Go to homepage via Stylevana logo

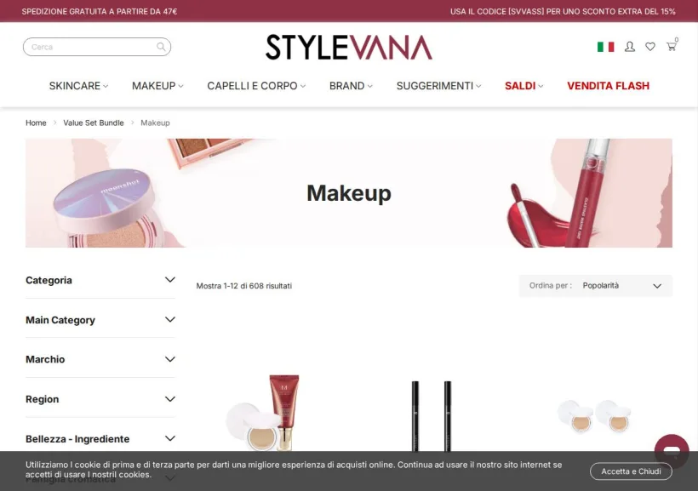(348, 47)
